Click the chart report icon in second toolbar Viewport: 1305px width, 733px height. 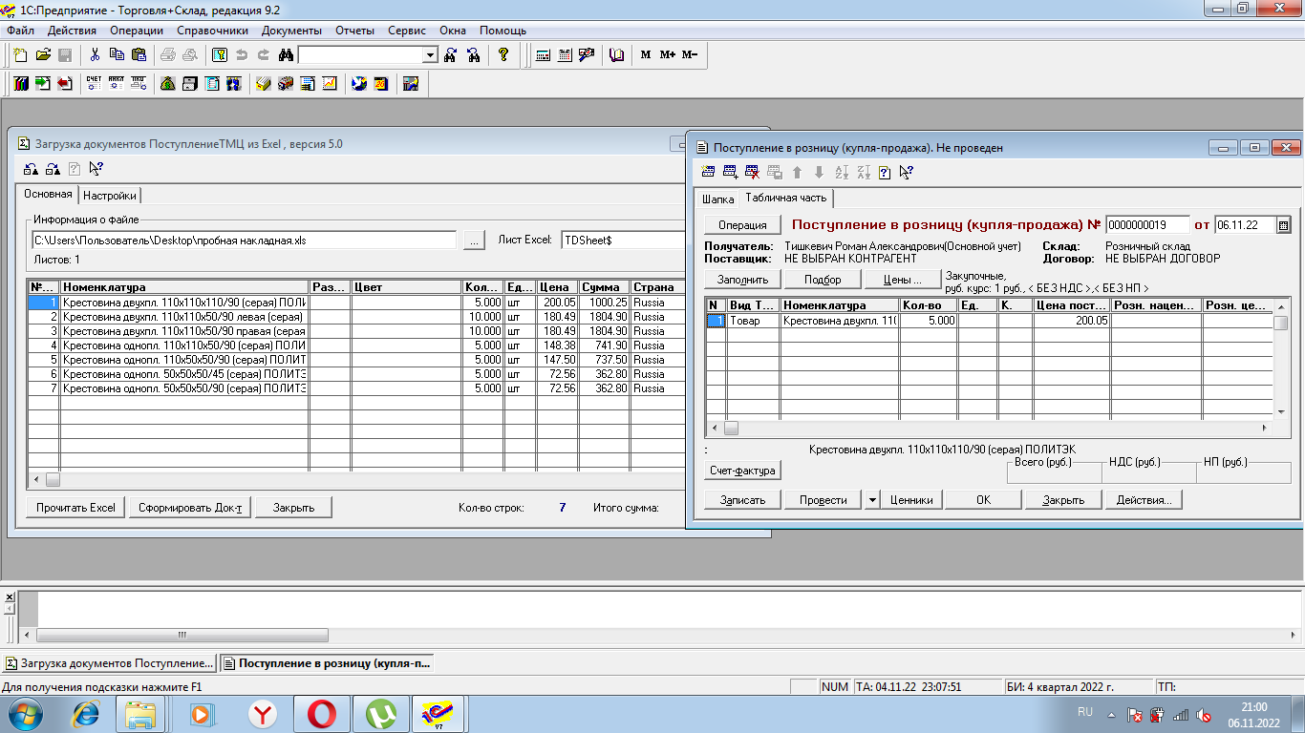pos(330,84)
